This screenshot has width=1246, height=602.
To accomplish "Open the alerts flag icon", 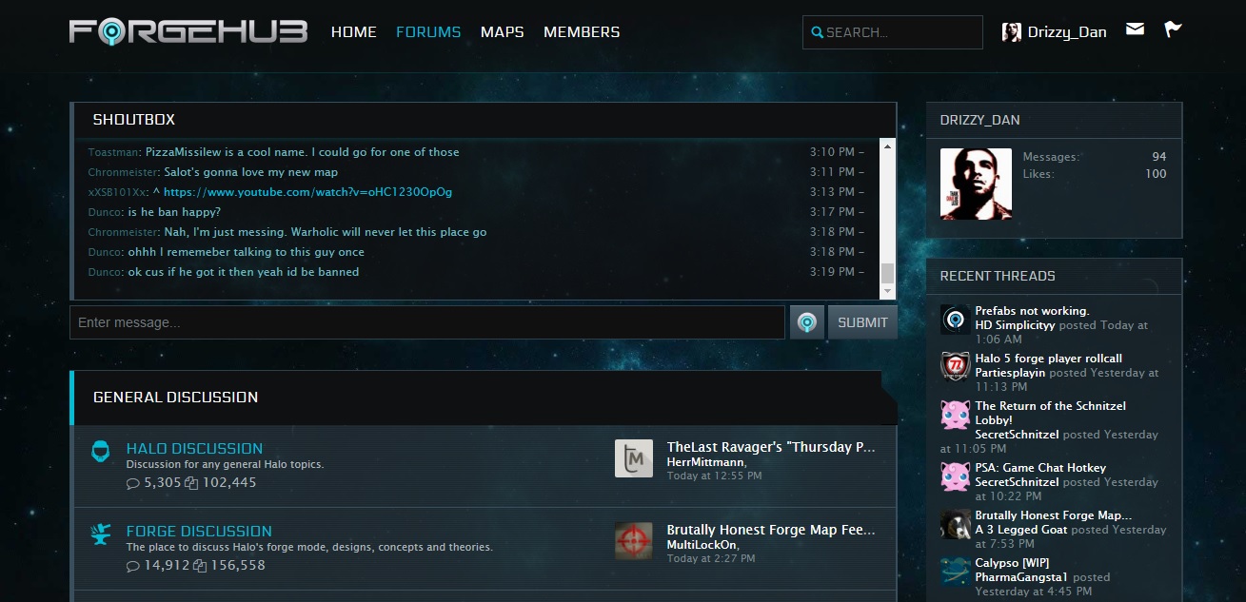I will coord(1173,29).
